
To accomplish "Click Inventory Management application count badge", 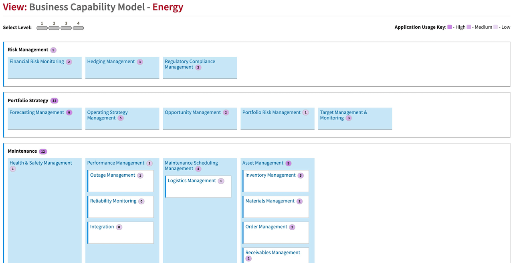I will [x=301, y=175].
